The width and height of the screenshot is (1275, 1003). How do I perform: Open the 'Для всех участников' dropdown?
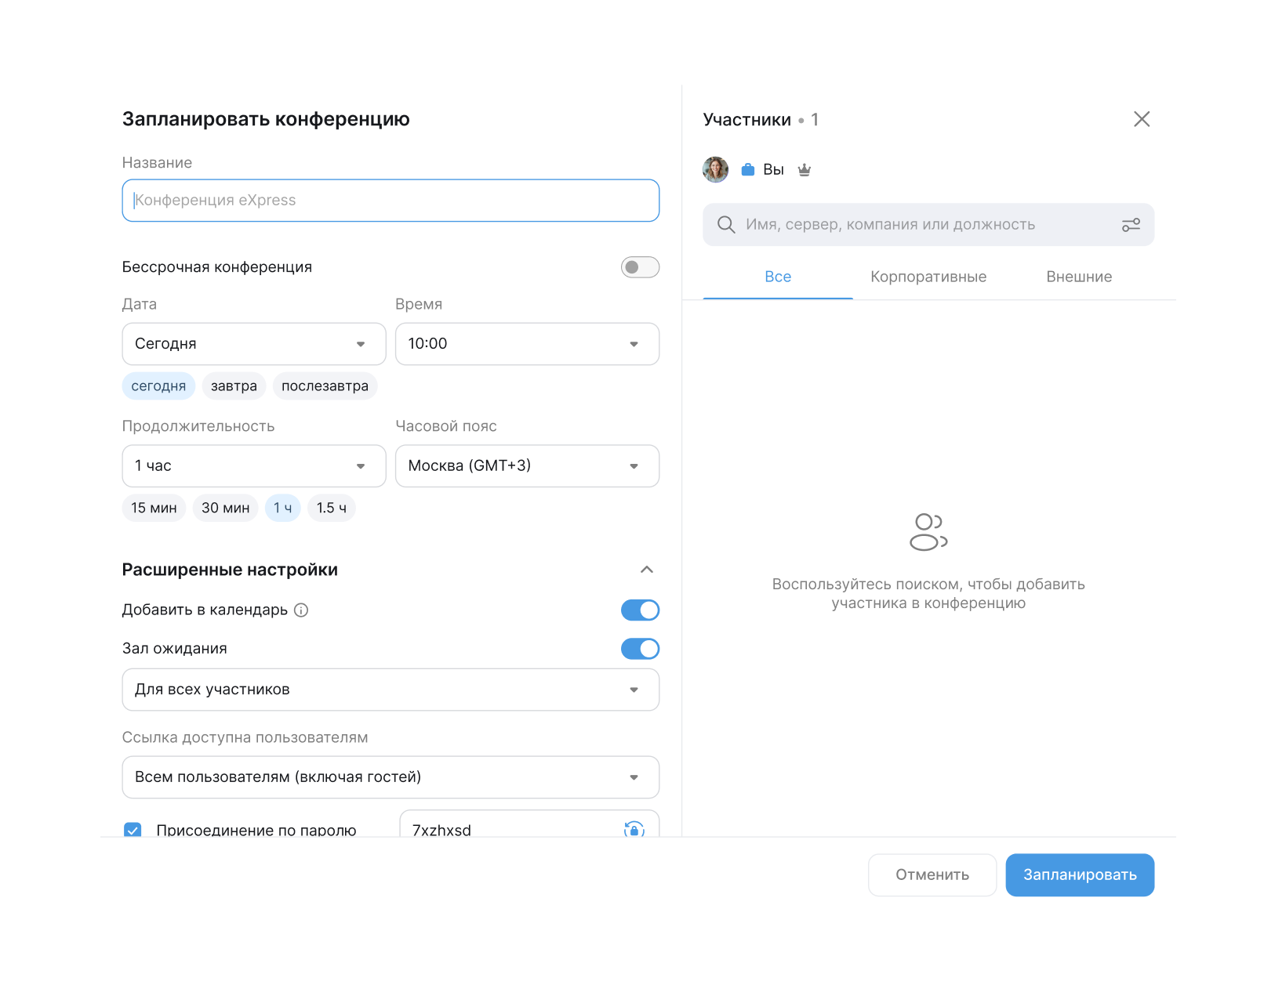coord(390,690)
